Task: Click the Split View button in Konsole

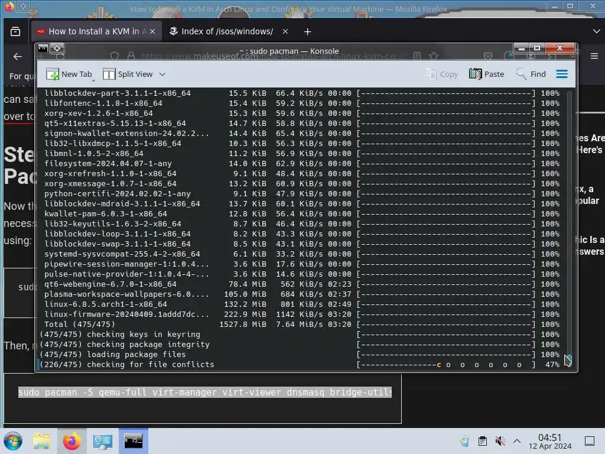Action: click(128, 74)
